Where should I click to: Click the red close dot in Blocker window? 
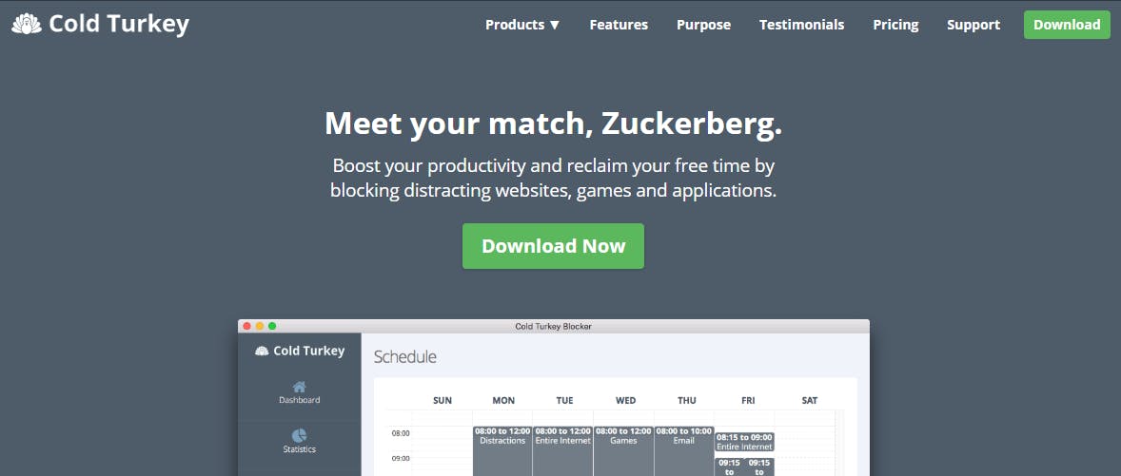[247, 326]
